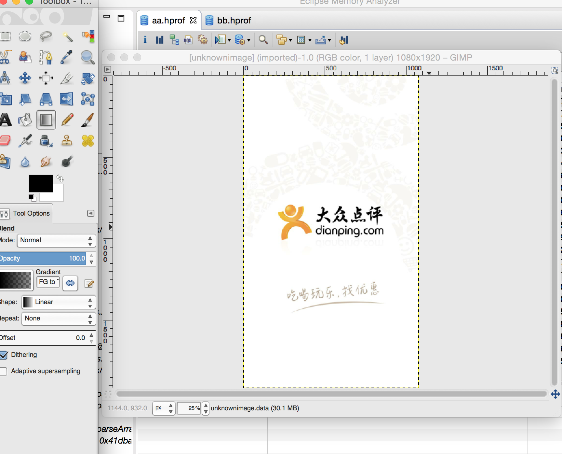Select the Smudge tool
This screenshot has width=562, height=454.
click(x=46, y=162)
